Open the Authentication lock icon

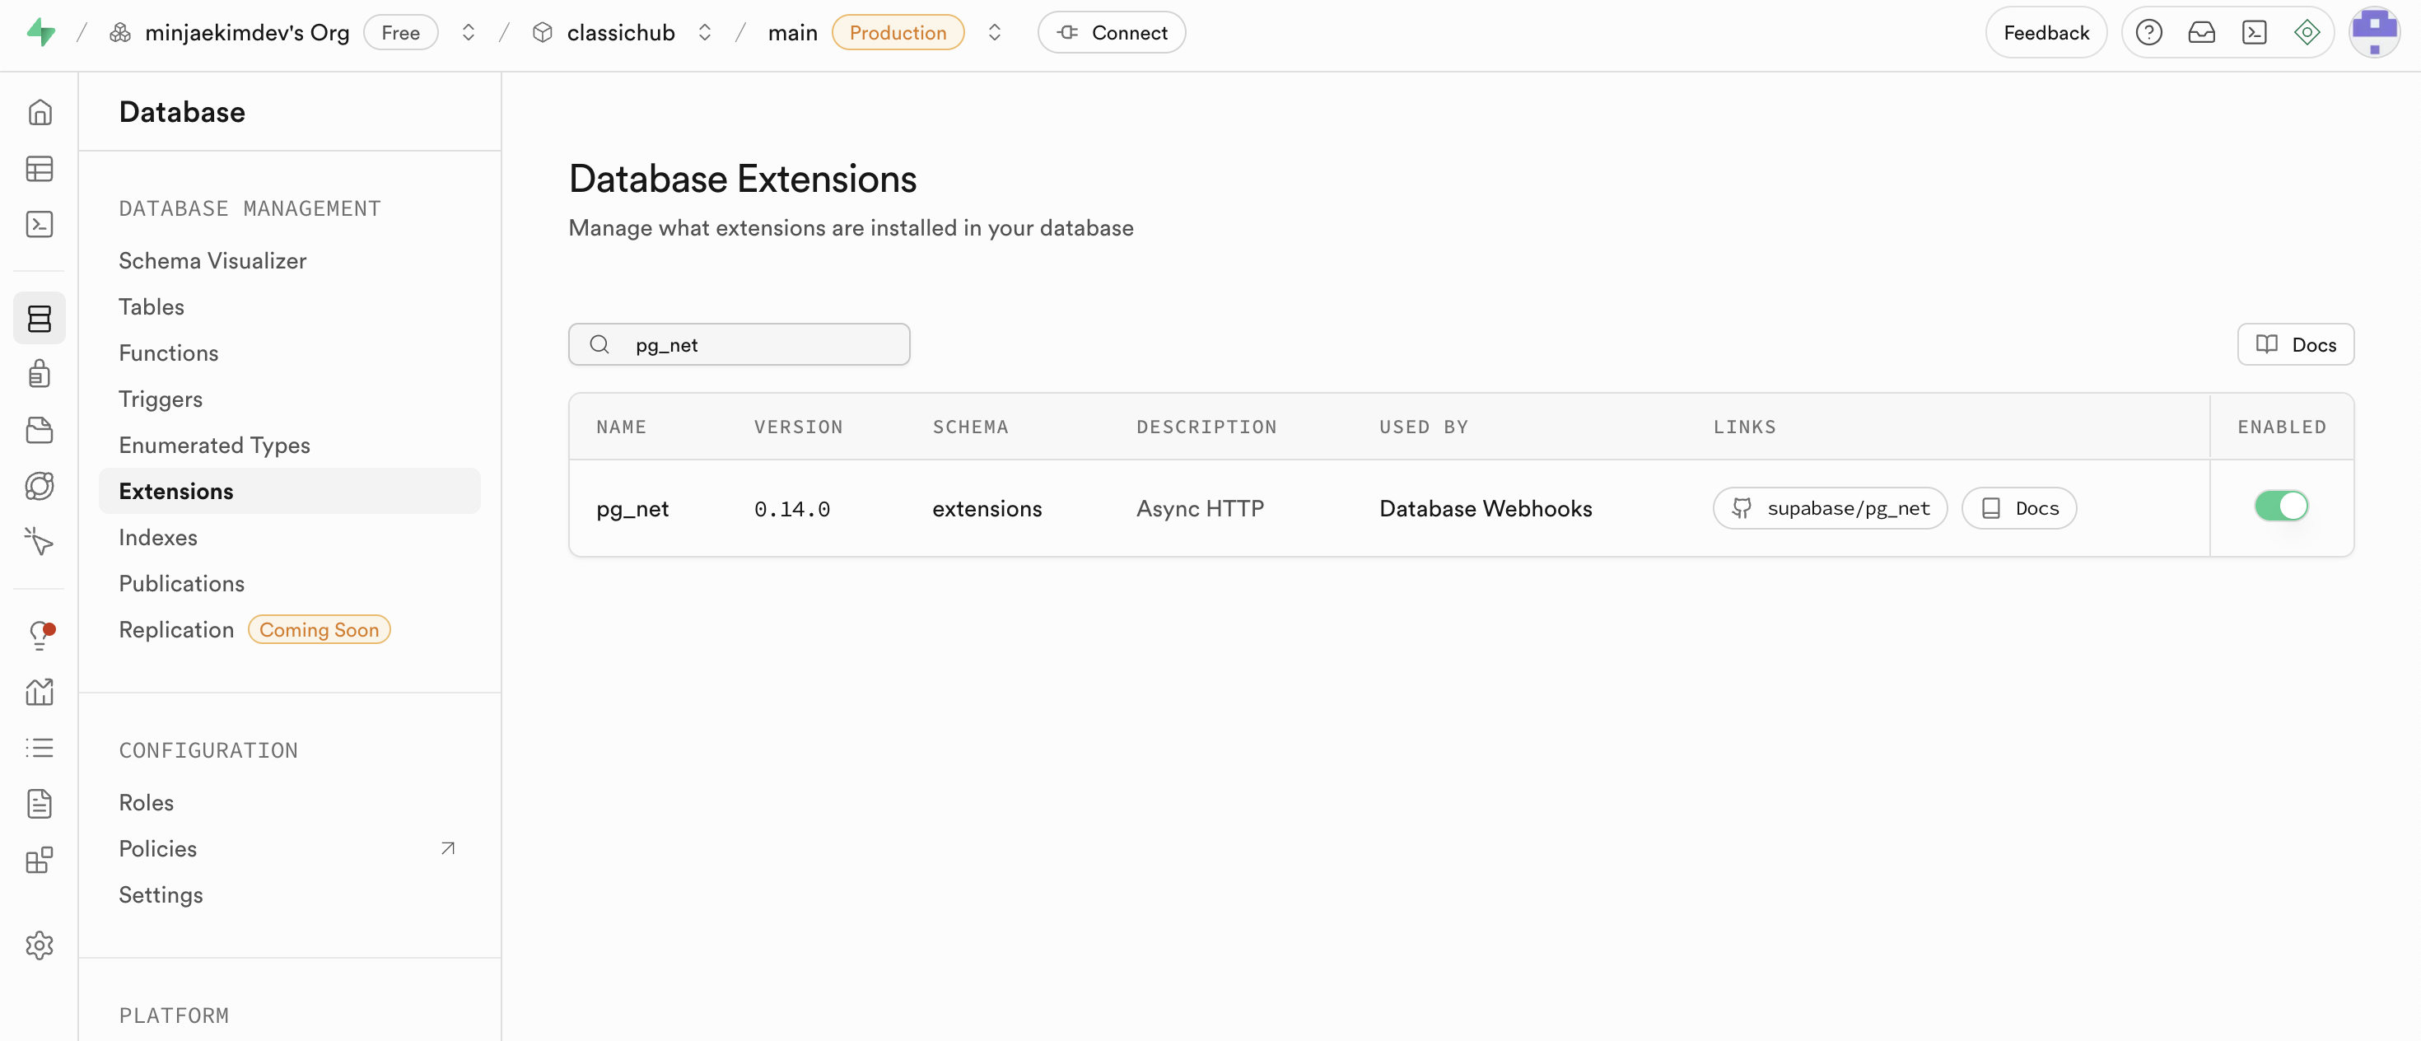tap(40, 374)
